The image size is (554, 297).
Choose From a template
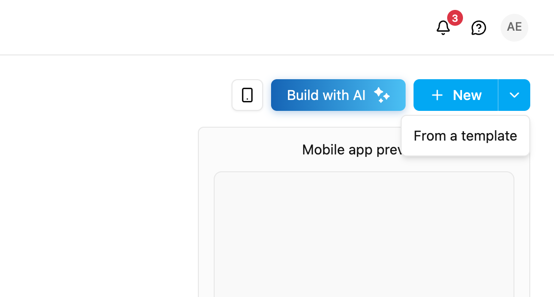[465, 136]
